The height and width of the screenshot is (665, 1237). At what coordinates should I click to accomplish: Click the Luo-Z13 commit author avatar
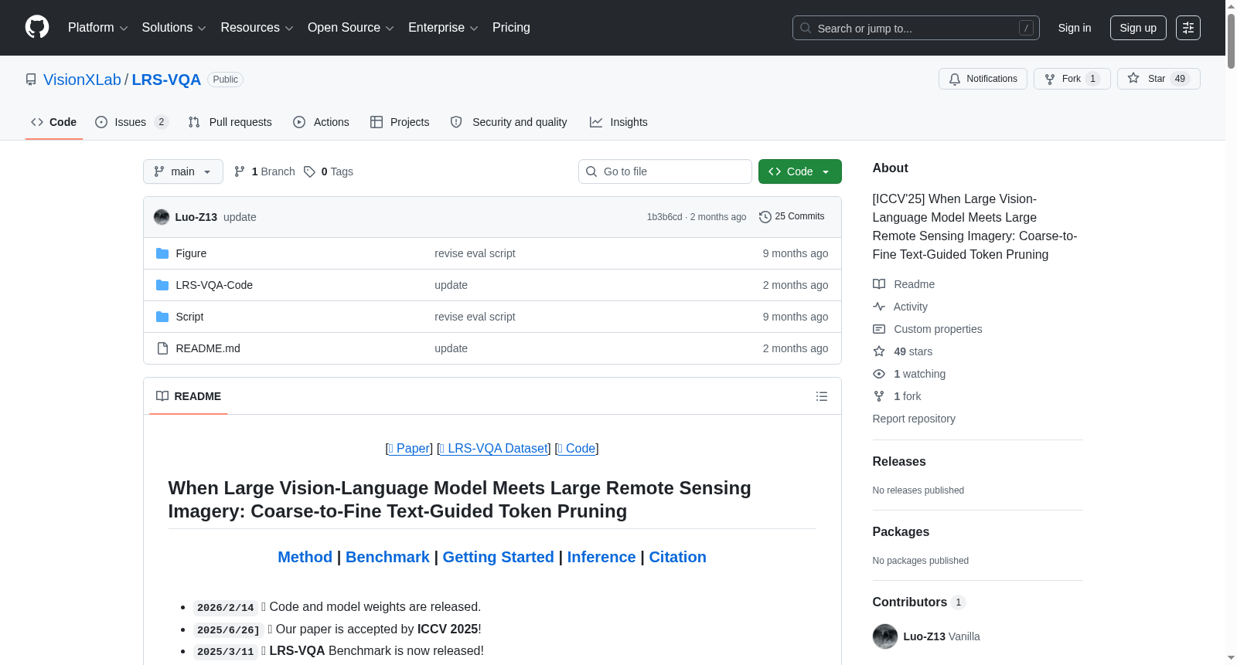click(162, 217)
